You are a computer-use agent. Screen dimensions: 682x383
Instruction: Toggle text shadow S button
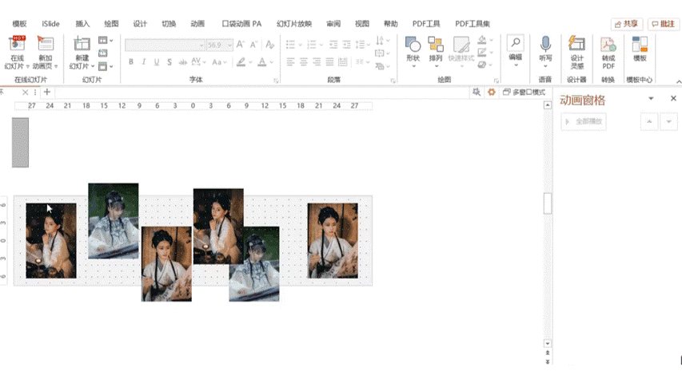(170, 62)
